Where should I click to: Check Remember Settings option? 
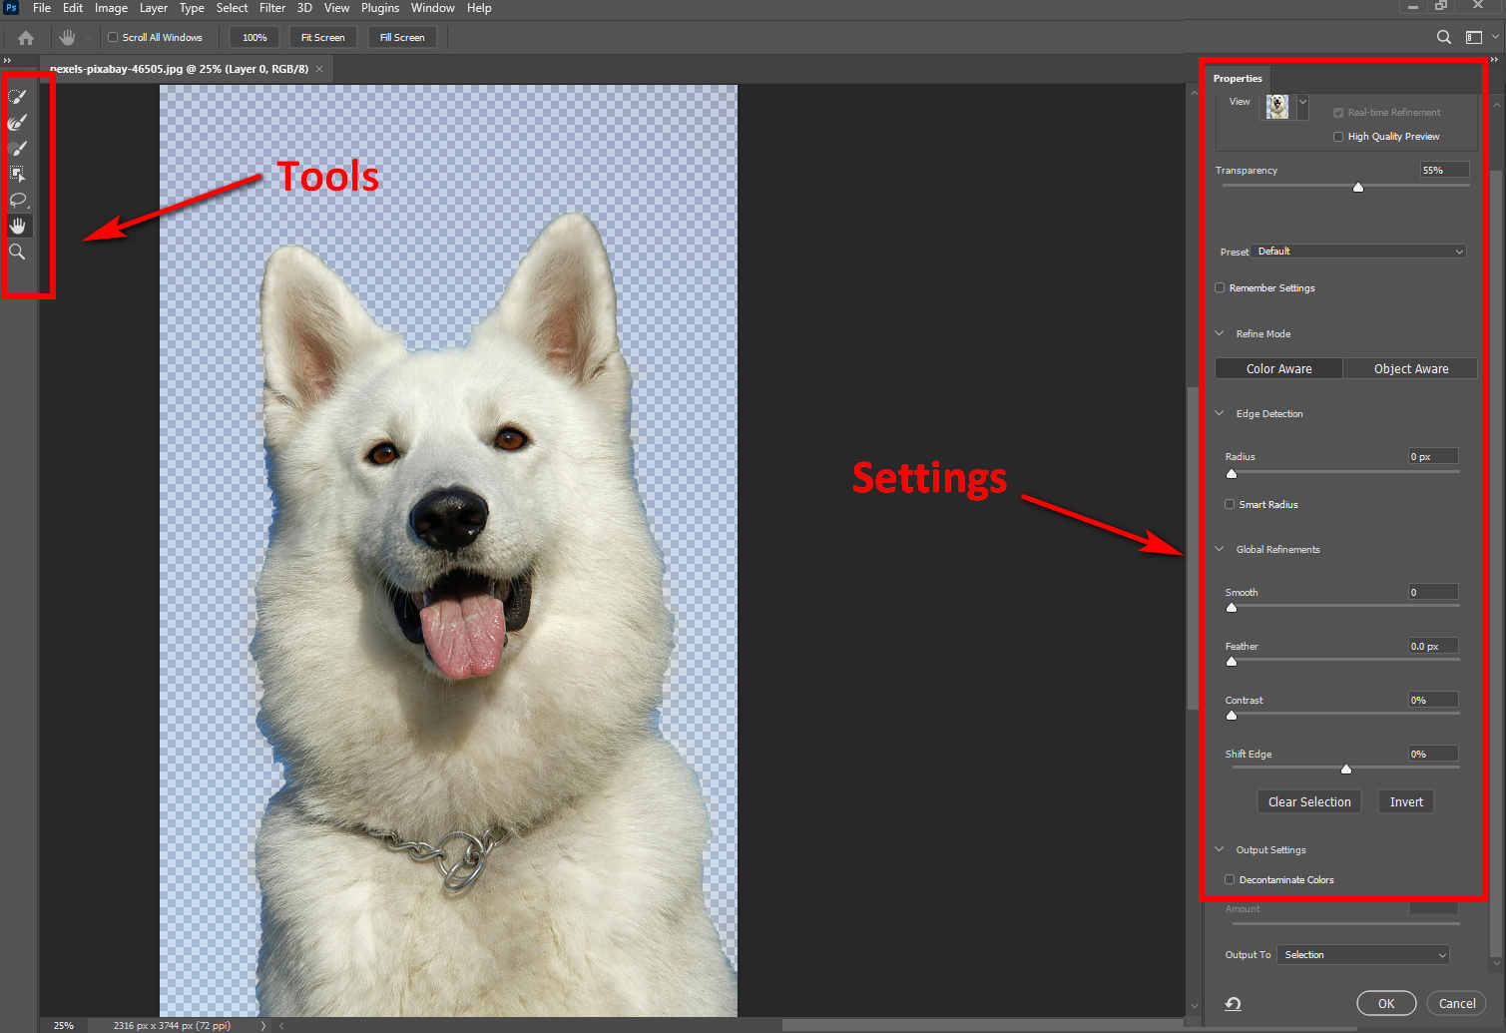coord(1220,287)
